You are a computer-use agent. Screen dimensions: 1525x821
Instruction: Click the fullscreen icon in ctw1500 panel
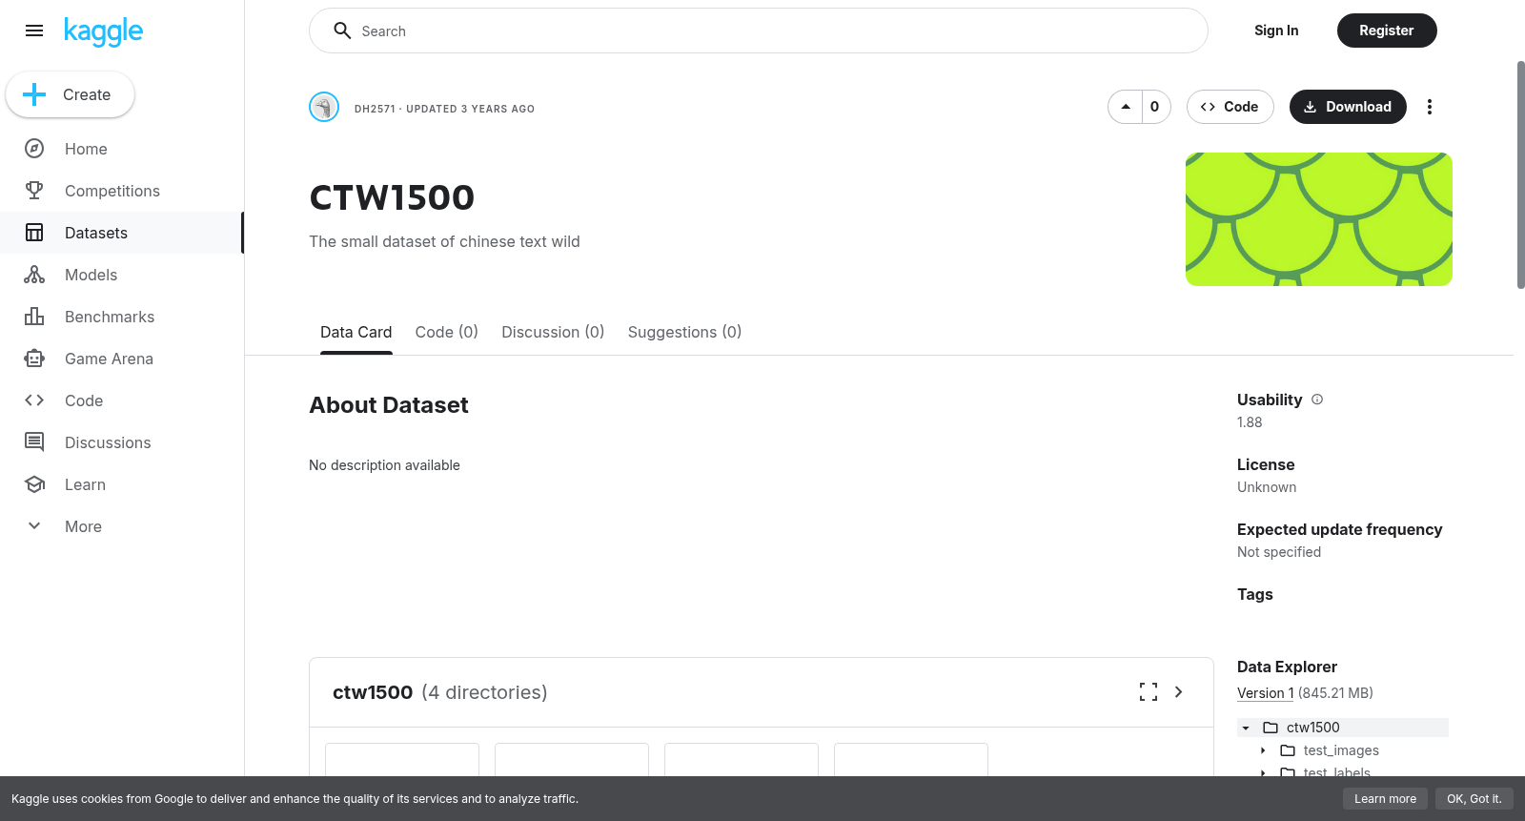(x=1149, y=692)
